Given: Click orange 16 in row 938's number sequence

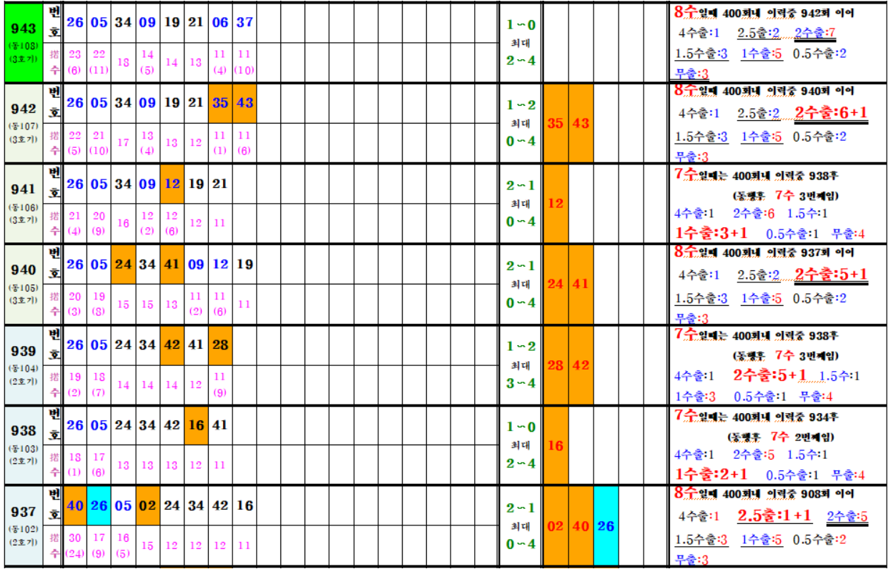Looking at the screenshot, I should 196,425.
